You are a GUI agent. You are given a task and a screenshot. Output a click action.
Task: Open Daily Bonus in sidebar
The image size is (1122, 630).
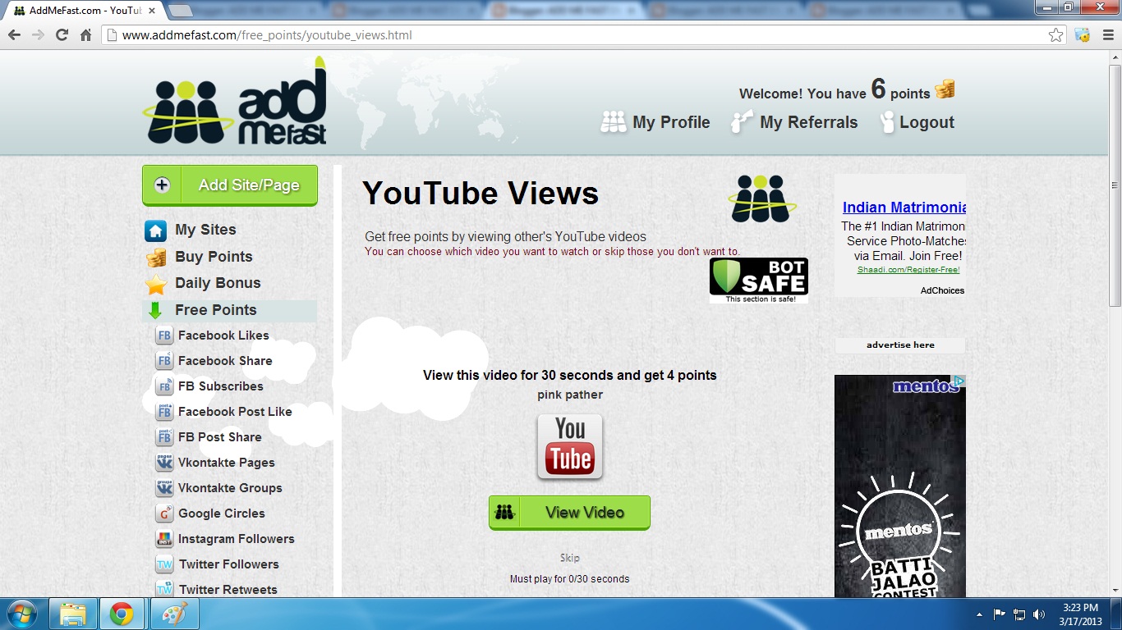pos(218,283)
